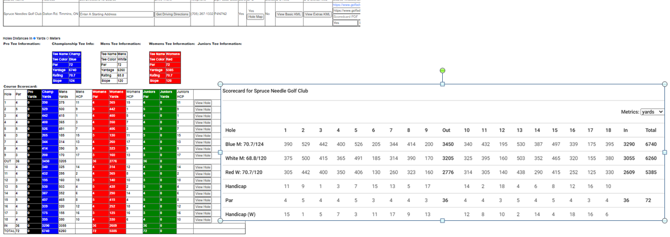Click the Total column header in scorecard image
The image size is (670, 237).
point(651,130)
